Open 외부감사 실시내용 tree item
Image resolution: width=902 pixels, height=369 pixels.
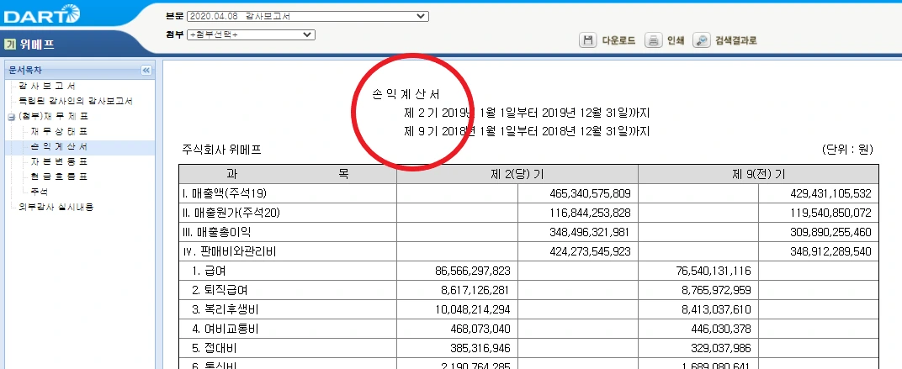point(56,206)
